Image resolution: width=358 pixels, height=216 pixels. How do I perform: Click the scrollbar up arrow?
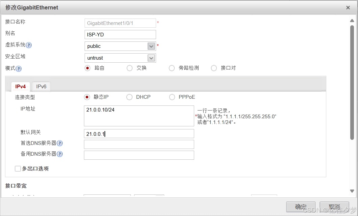pyautogui.click(x=352, y=21)
